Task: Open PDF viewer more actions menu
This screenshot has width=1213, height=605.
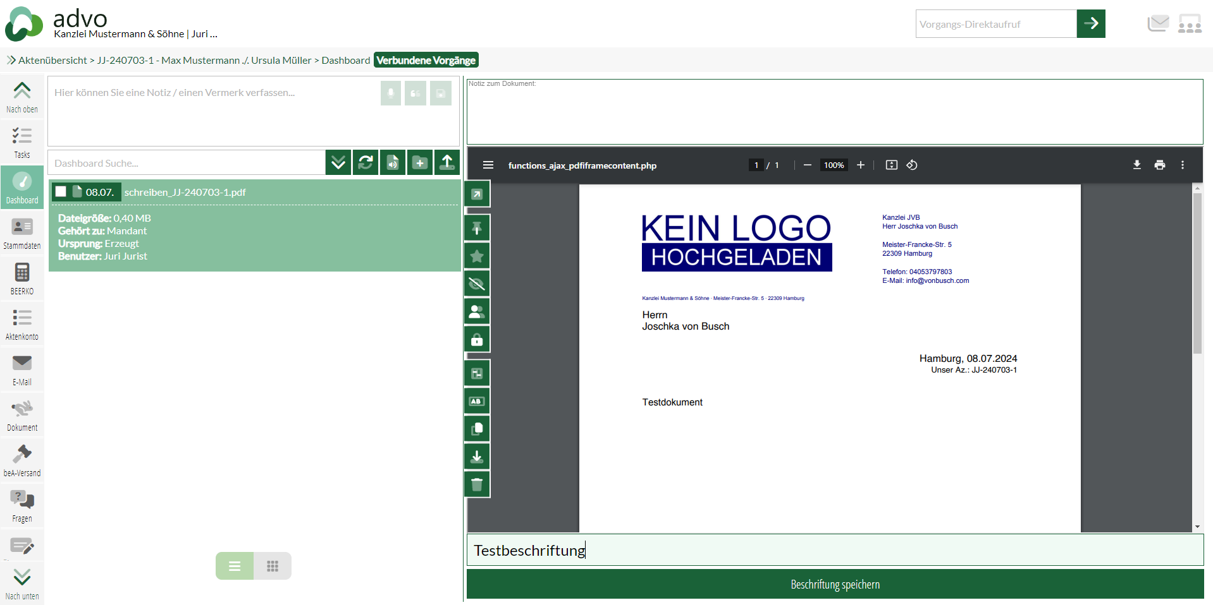Action: tap(1182, 165)
